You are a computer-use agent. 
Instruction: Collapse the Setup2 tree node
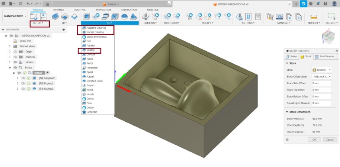pos(14,73)
